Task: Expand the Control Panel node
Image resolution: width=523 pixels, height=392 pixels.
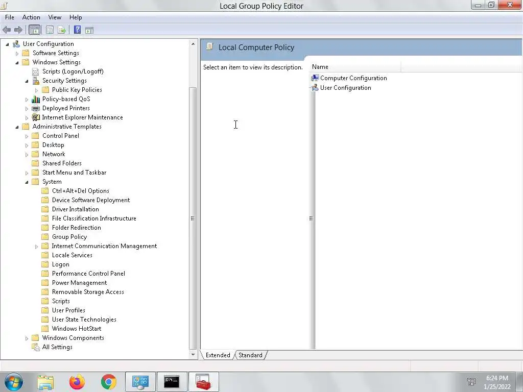Action: coord(27,136)
